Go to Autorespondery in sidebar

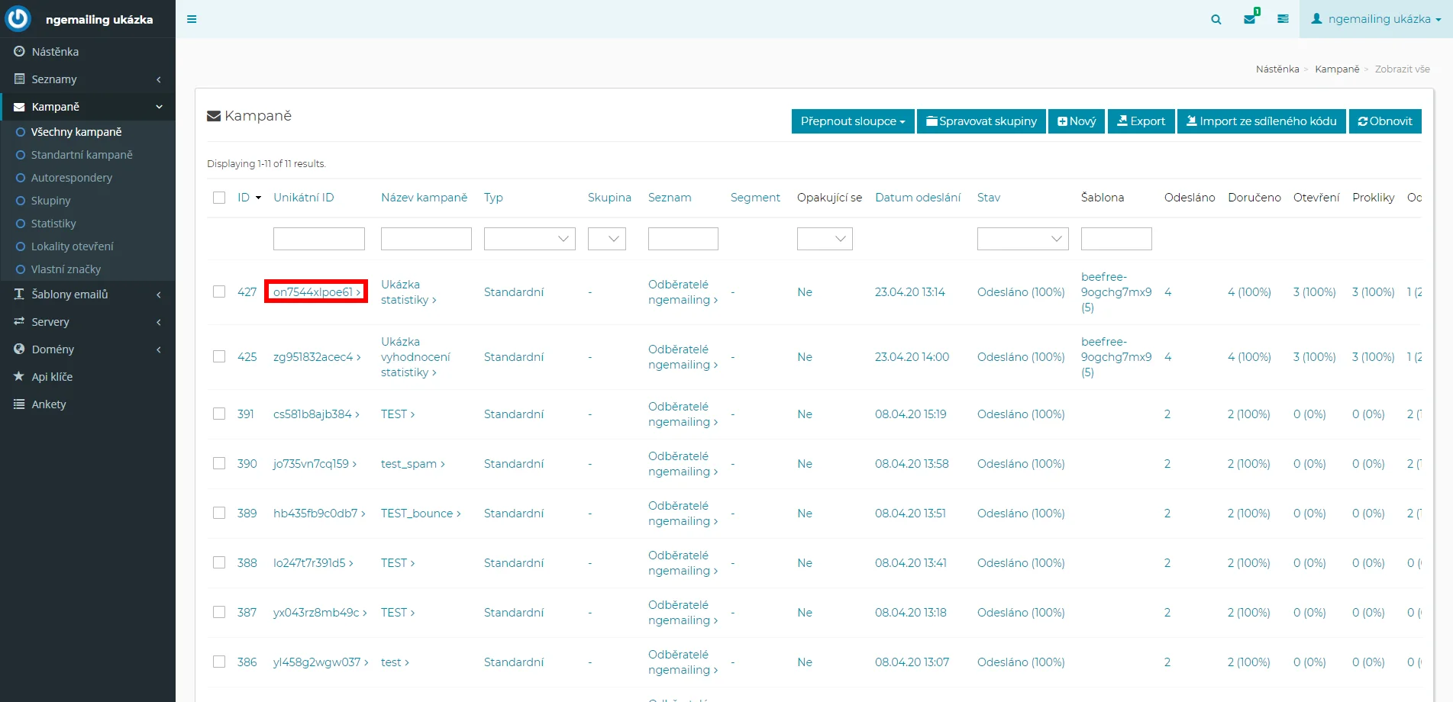pyautogui.click(x=71, y=178)
